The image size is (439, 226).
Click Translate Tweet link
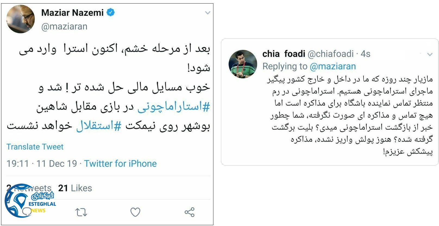35,147
